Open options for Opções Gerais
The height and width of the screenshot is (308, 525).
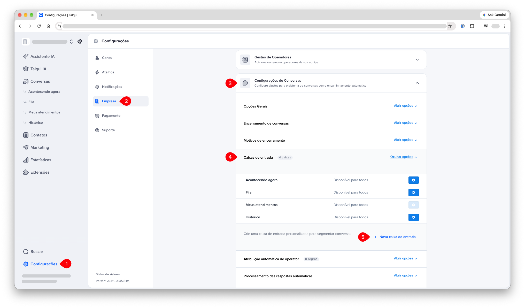click(405, 106)
